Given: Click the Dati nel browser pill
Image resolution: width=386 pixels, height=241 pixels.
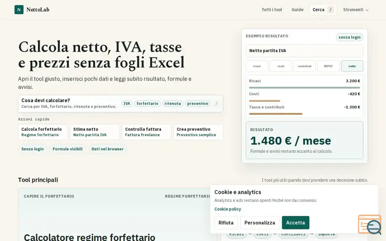Looking at the screenshot, I should coord(107,149).
